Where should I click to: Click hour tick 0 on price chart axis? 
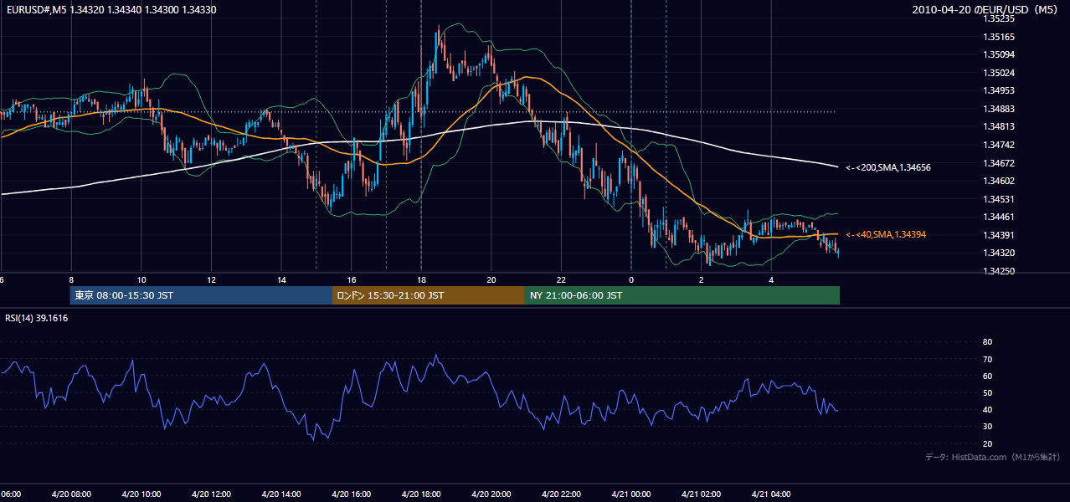631,279
